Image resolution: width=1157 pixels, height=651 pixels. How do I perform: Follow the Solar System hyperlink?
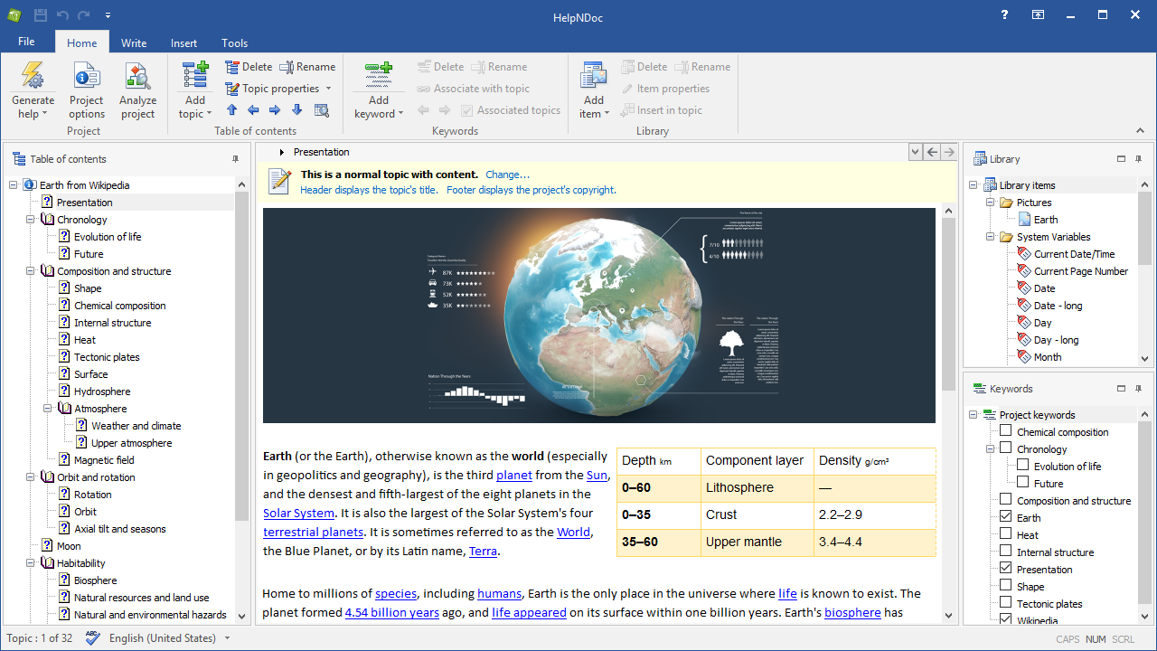click(298, 513)
